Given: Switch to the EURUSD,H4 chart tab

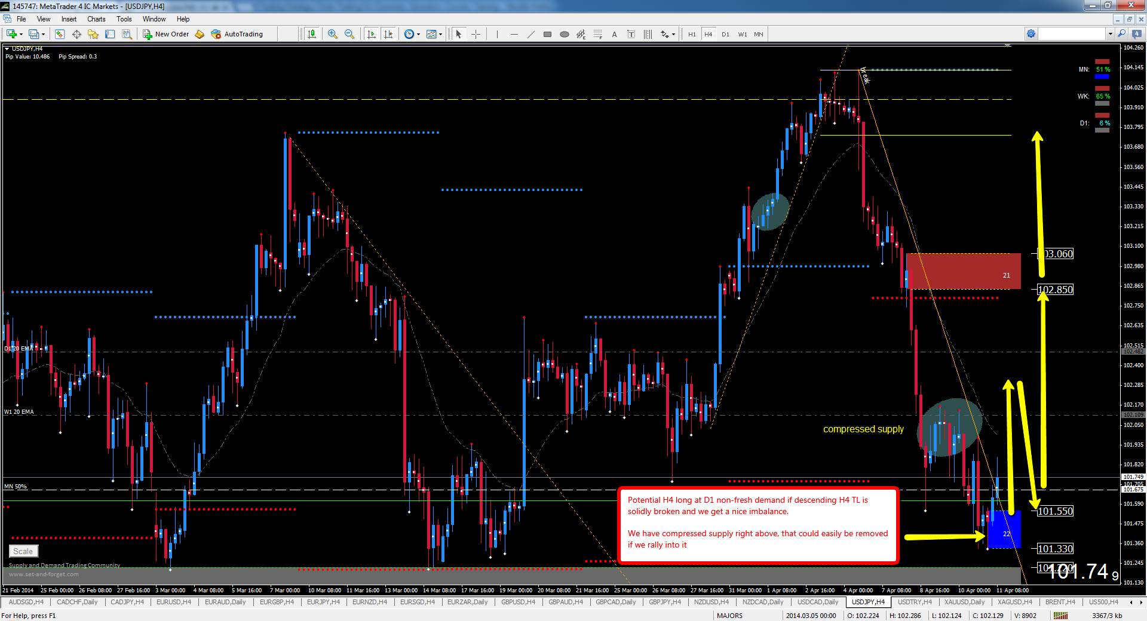Looking at the screenshot, I should coord(174,602).
